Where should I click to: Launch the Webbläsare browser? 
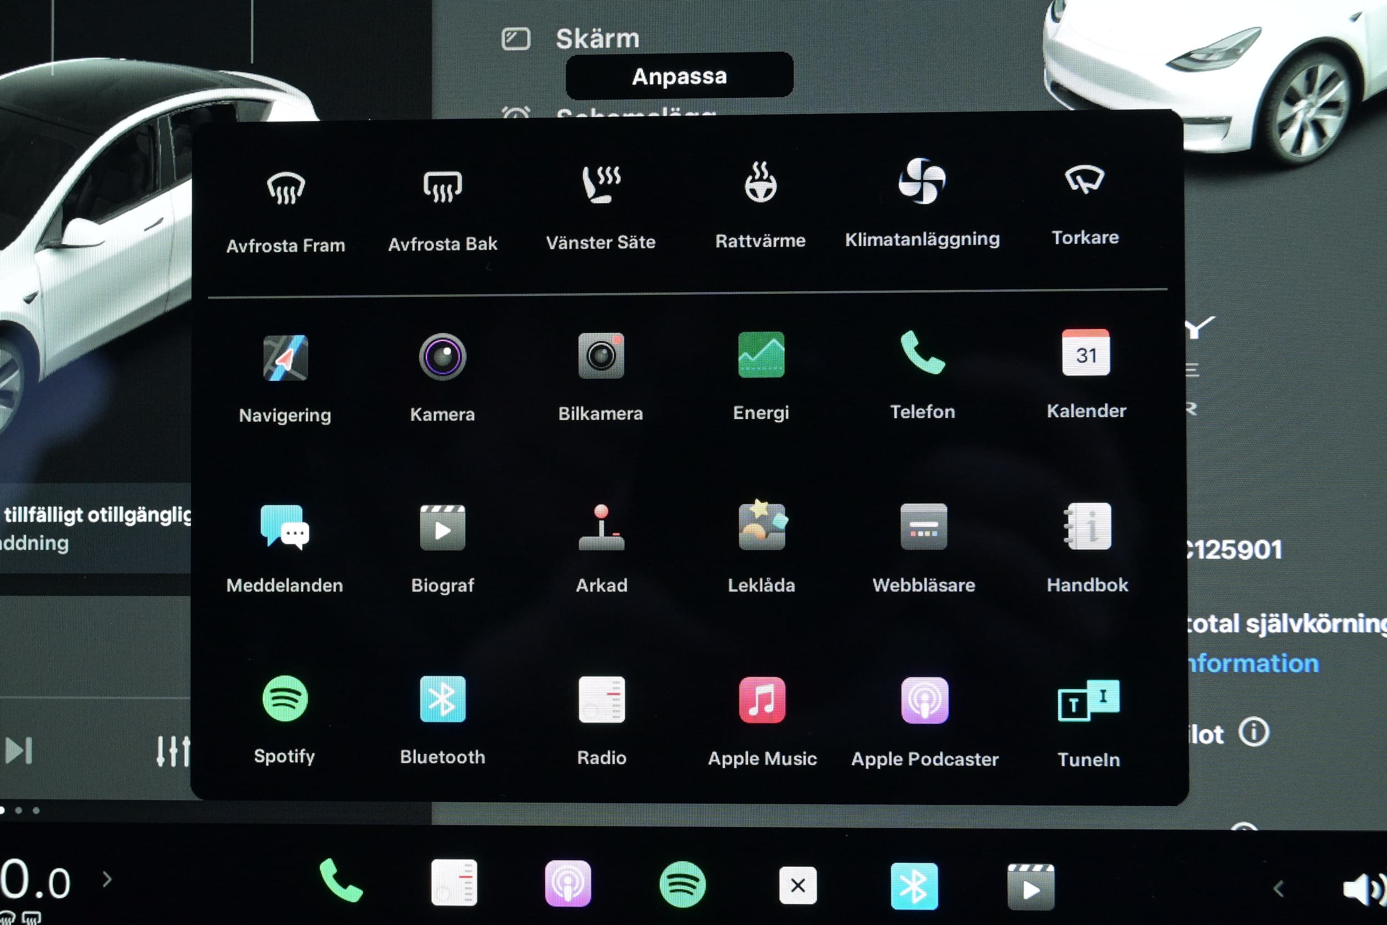924,549
